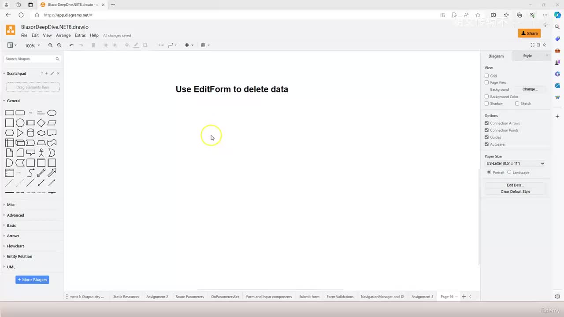Expand the Misc shapes section
The width and height of the screenshot is (564, 317).
[x=11, y=205]
